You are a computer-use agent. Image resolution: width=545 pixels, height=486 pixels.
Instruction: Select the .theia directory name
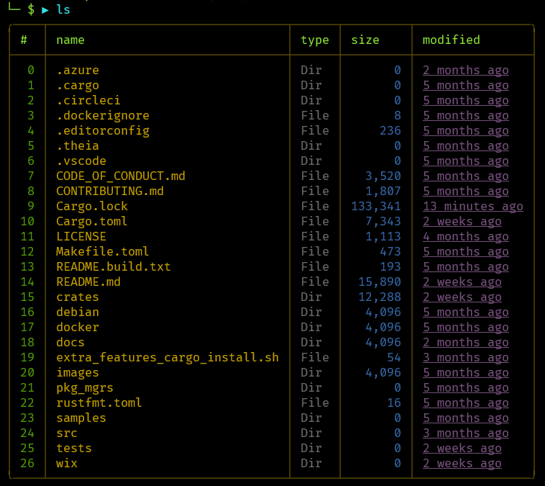pos(78,146)
